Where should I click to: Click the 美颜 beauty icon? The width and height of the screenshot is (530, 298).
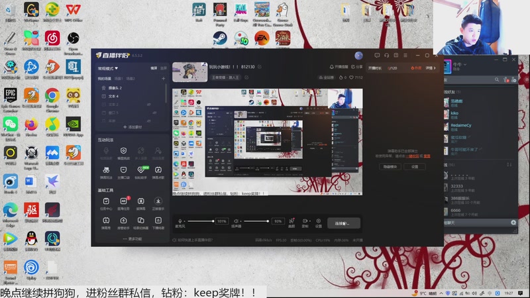point(291,223)
